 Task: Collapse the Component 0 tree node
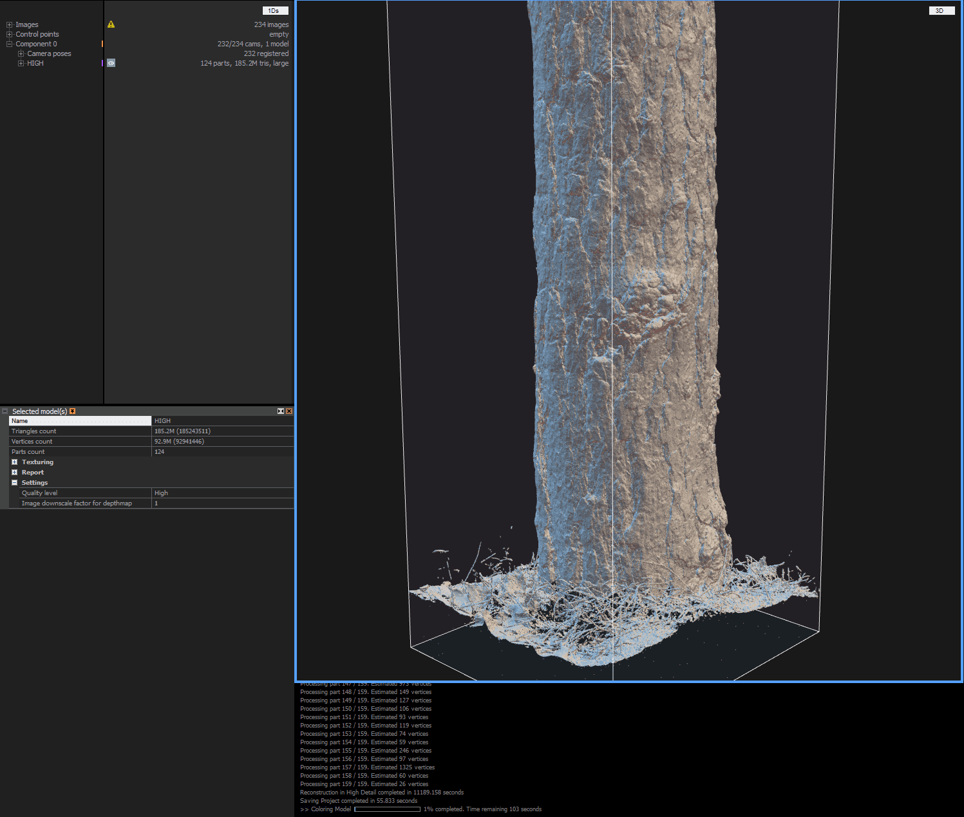(x=9, y=44)
